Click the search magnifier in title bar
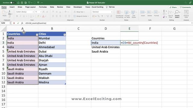Screen dimensions: 193x108 (186, 3)
